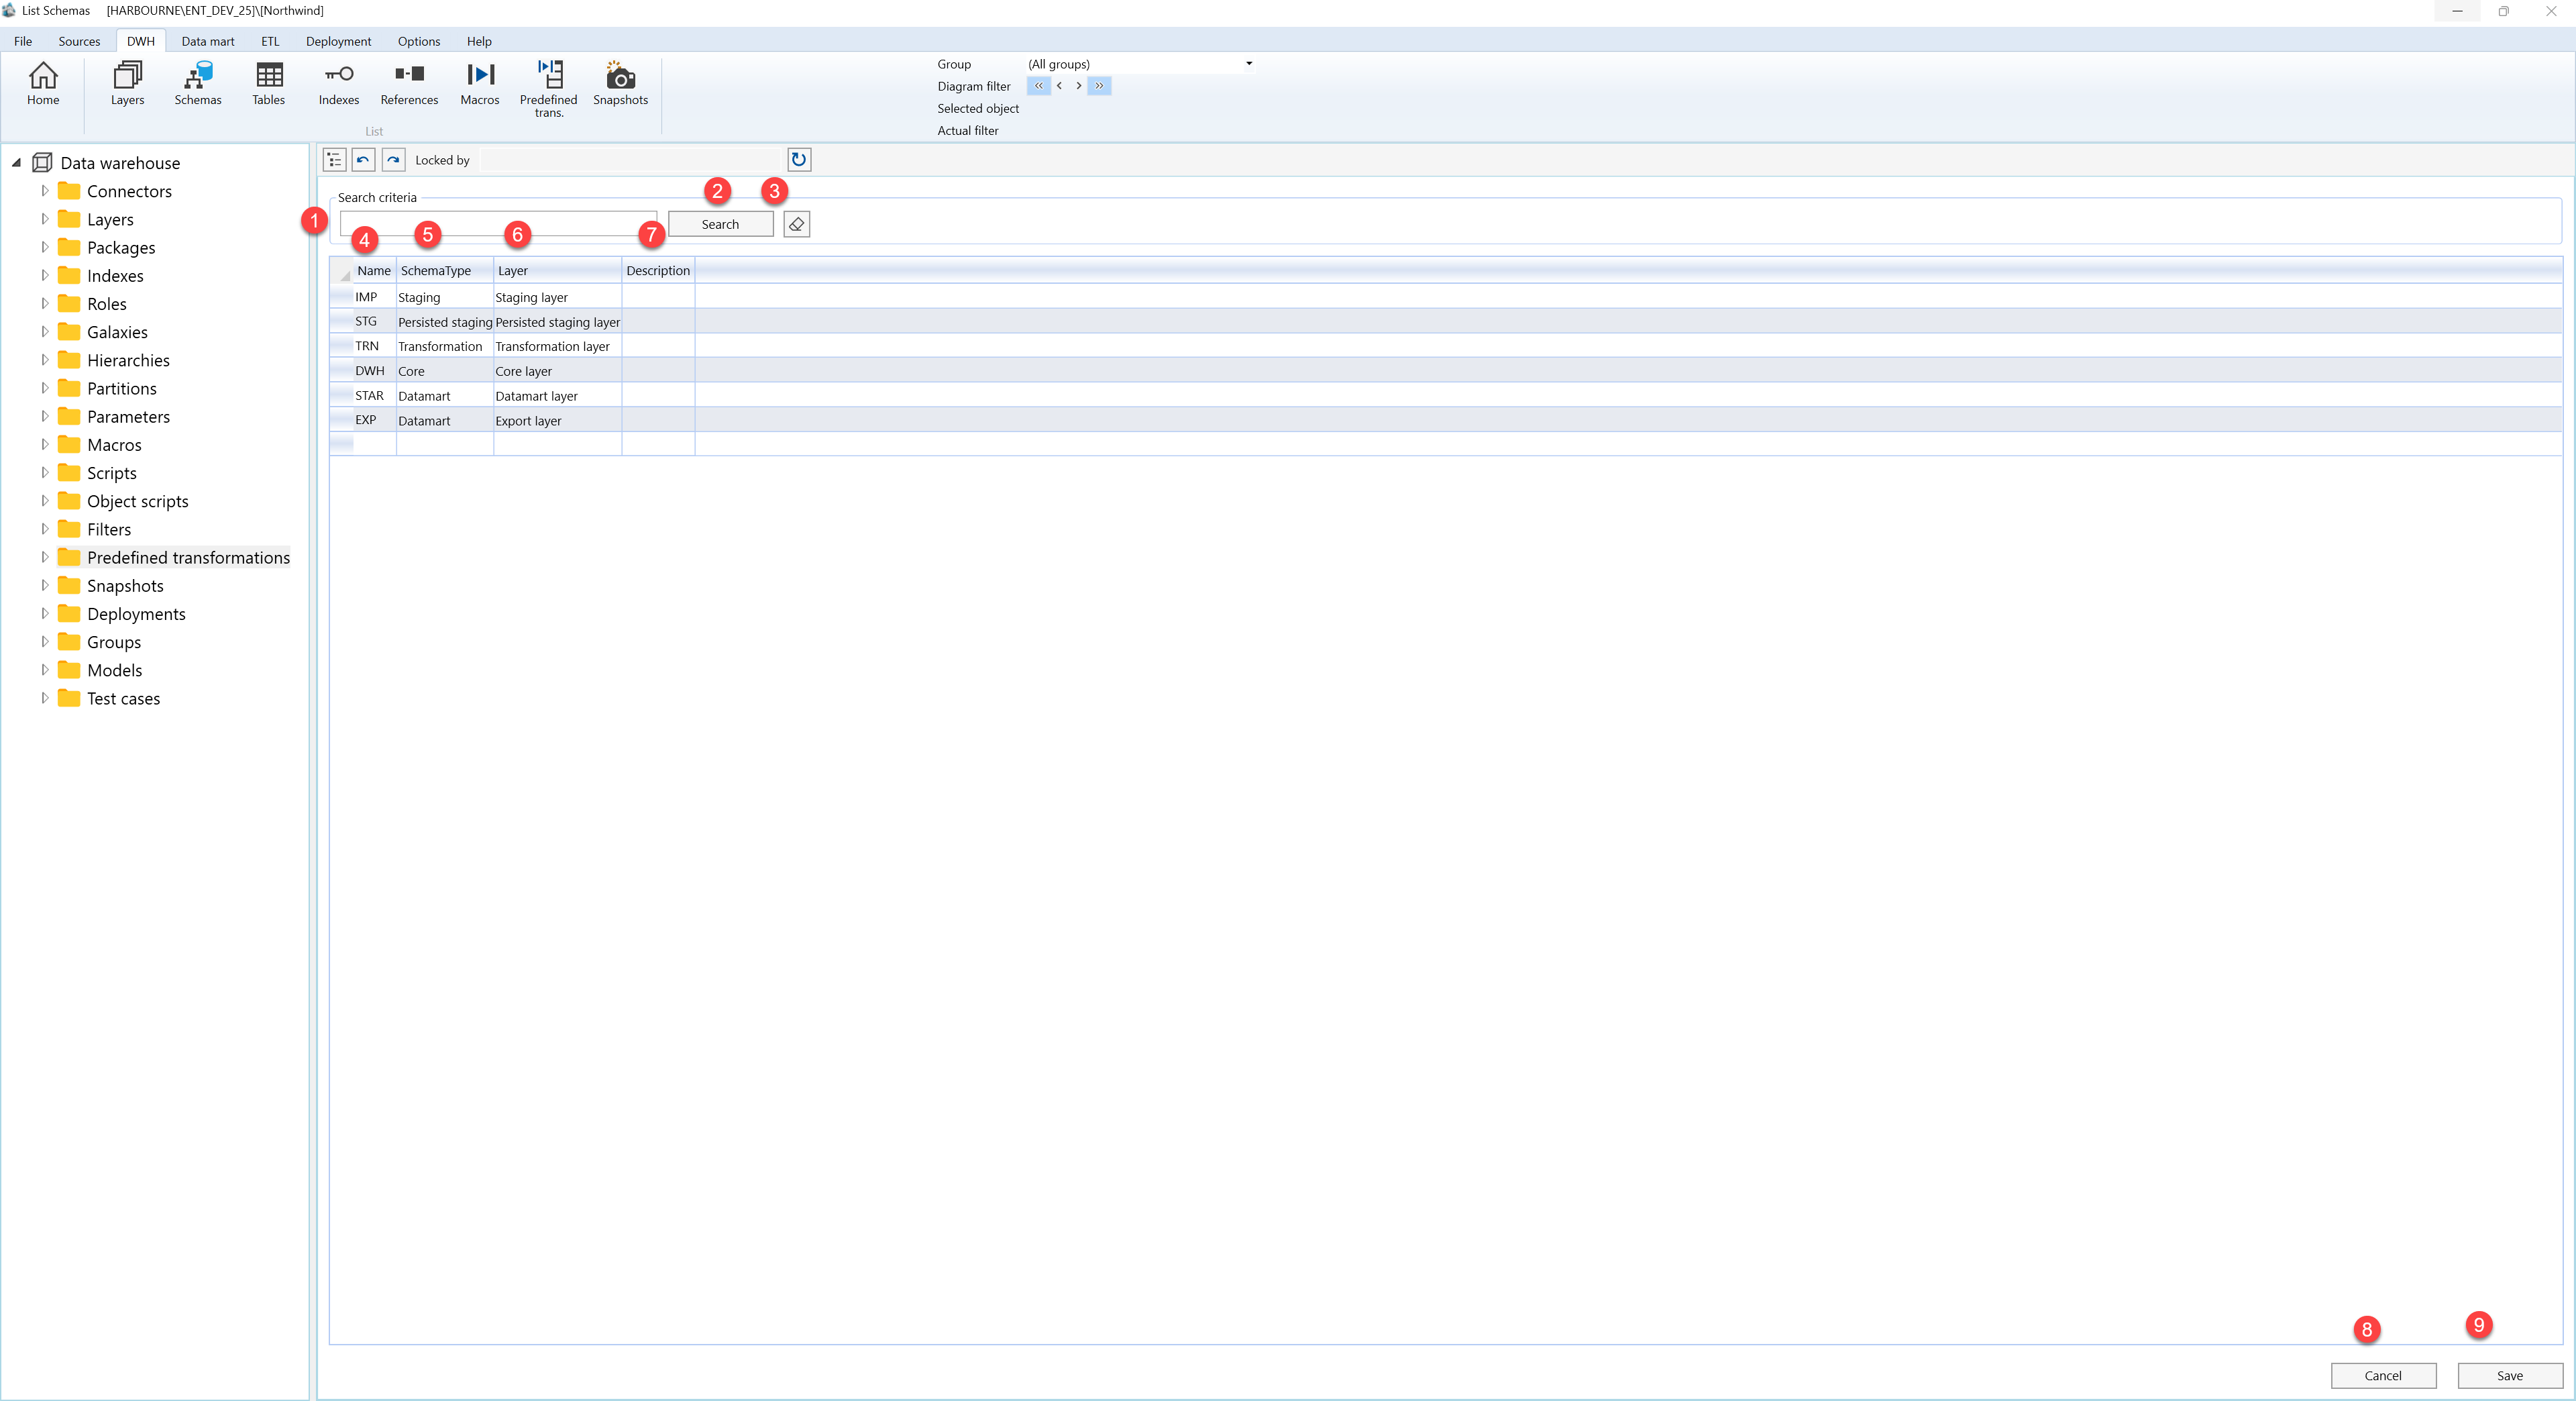The height and width of the screenshot is (1401, 2576).
Task: Open the References list icon
Action: click(409, 83)
